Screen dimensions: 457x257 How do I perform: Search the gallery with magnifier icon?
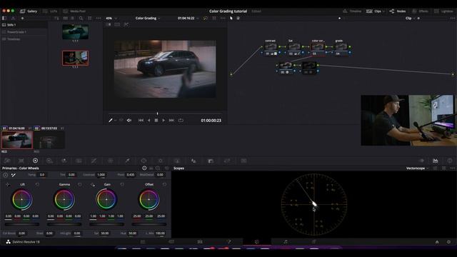[81, 18]
